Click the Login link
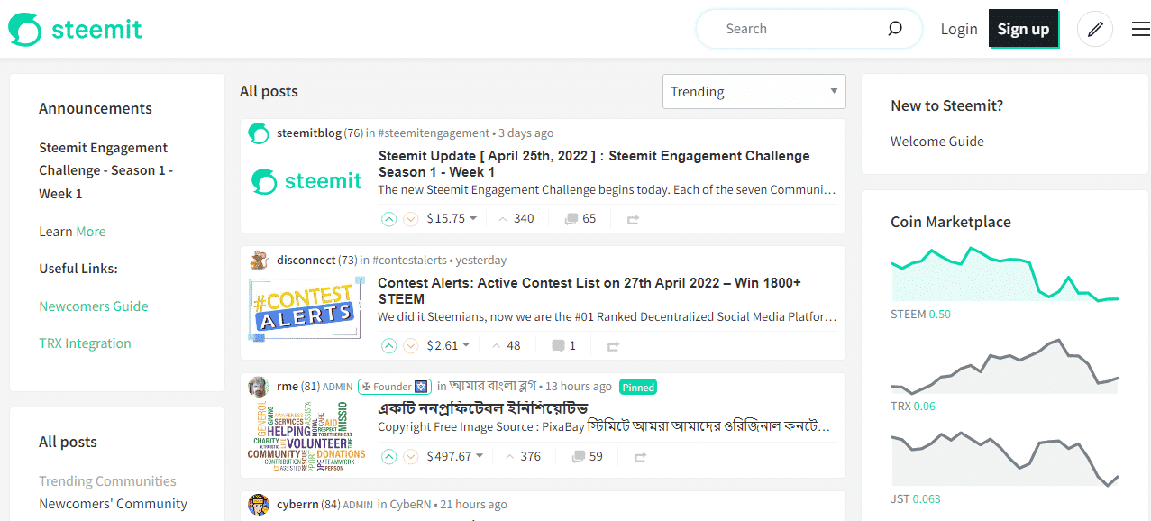1151x521 pixels. [959, 29]
